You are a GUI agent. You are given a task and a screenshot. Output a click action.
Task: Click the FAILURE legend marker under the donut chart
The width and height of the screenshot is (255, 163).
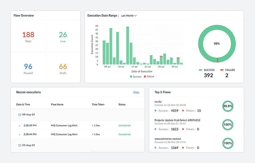(x=222, y=70)
